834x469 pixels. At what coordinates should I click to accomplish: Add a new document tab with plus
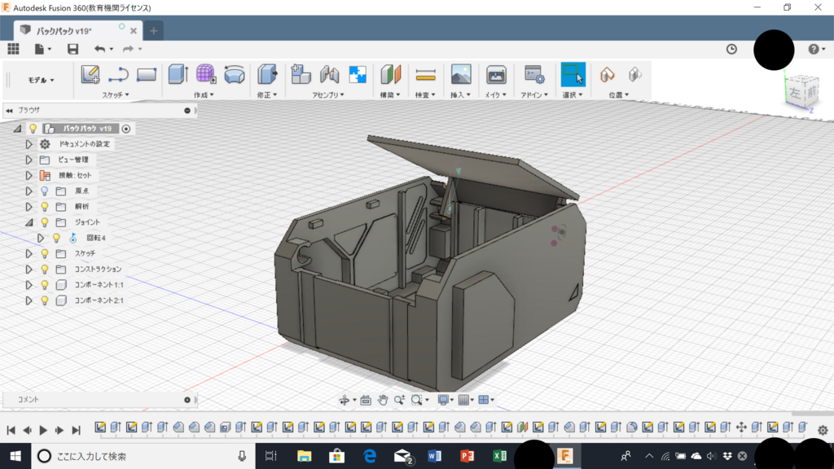pyautogui.click(x=154, y=31)
